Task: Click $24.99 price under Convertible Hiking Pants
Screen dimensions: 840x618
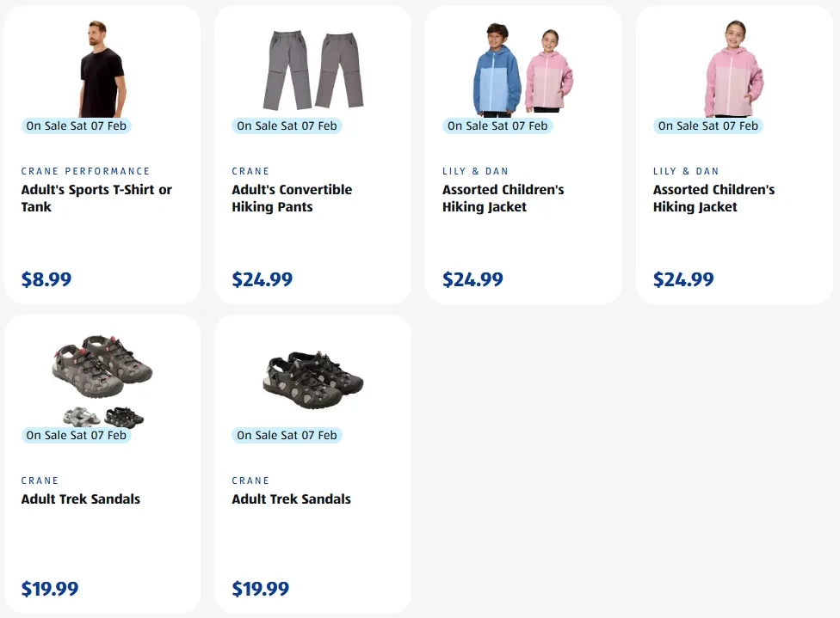Action: [x=262, y=279]
